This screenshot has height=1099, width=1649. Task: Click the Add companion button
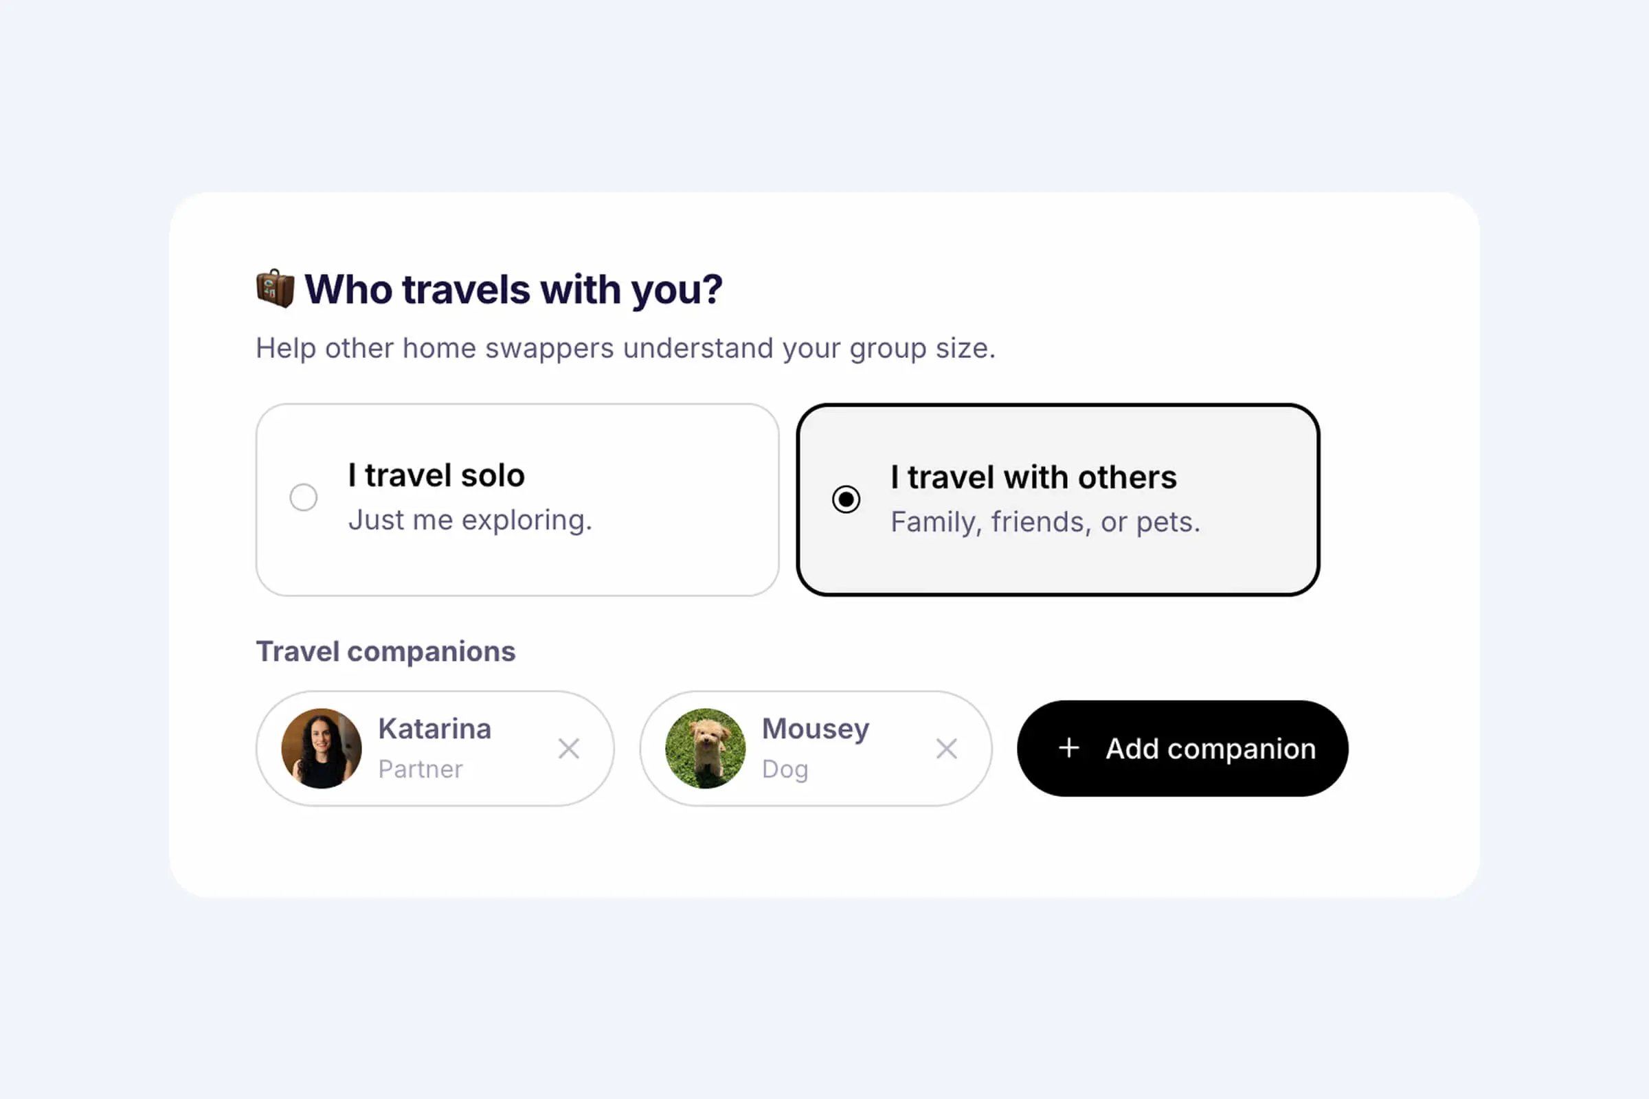click(1181, 749)
